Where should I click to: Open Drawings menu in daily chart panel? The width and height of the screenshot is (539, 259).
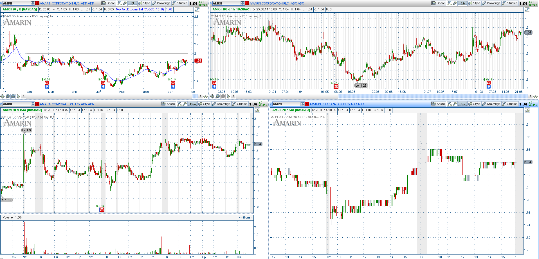click(161, 3)
